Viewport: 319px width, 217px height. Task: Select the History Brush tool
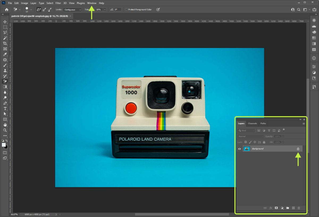(5, 76)
